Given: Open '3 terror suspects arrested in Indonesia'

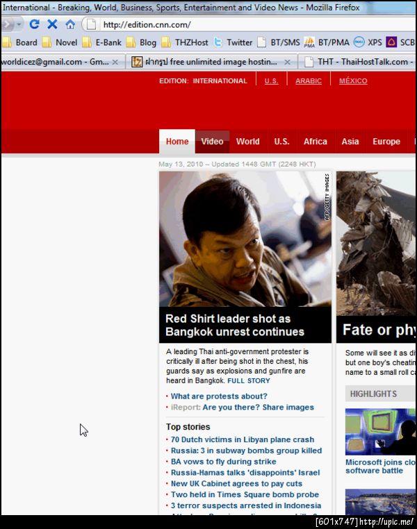Looking at the screenshot, I should tap(246, 505).
